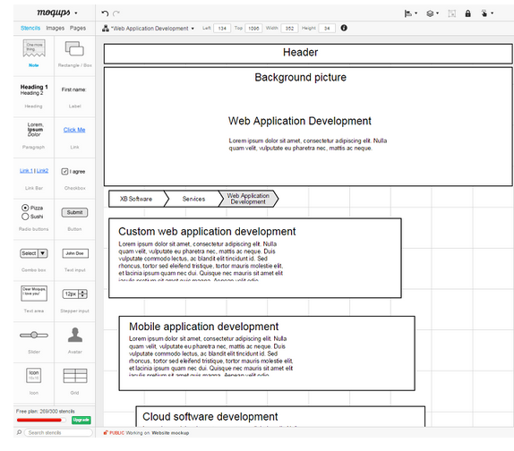Open the align objects dropdown
This screenshot has width=514, height=451.
click(411, 13)
